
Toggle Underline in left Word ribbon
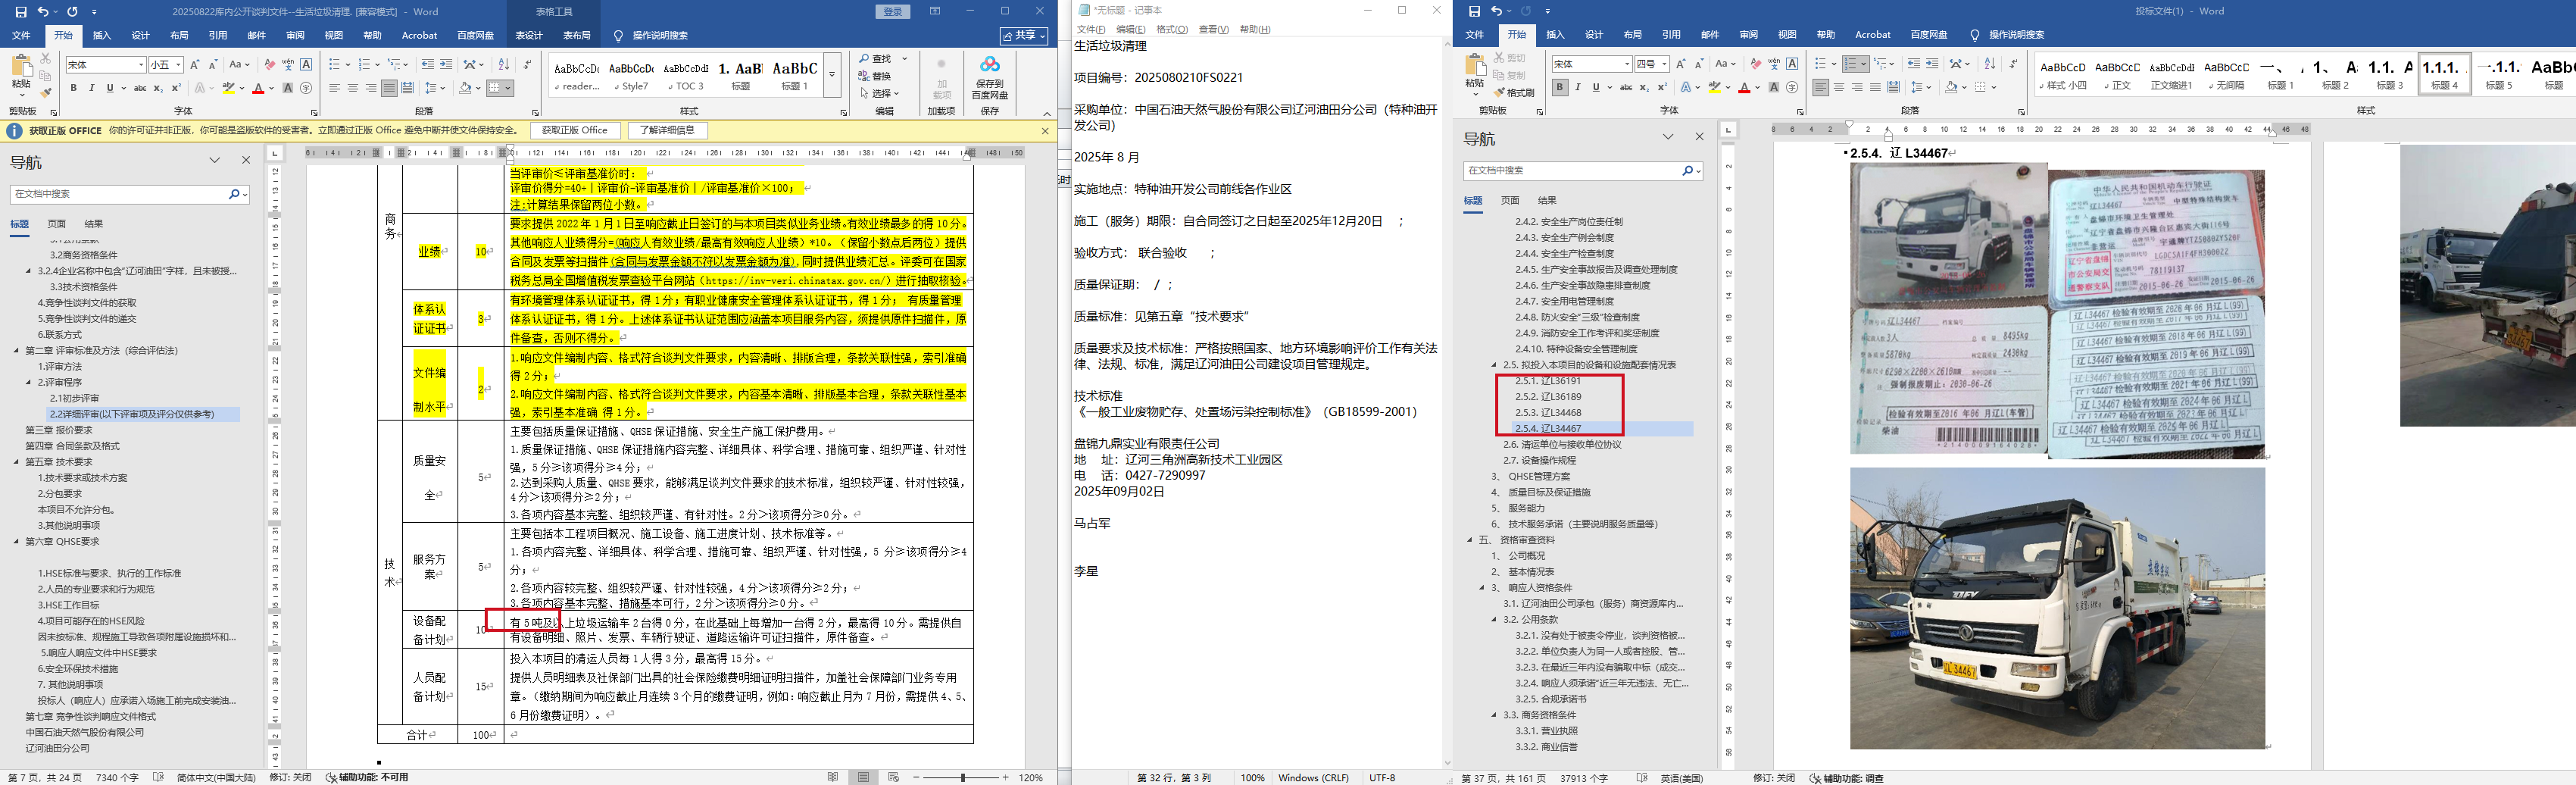(109, 88)
